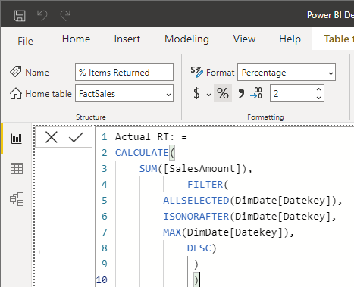
Task: Open the Help tab
Action: 290,39
